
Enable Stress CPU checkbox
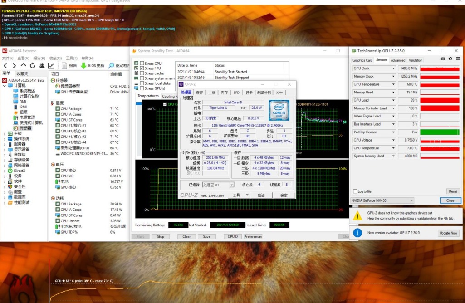click(x=142, y=63)
